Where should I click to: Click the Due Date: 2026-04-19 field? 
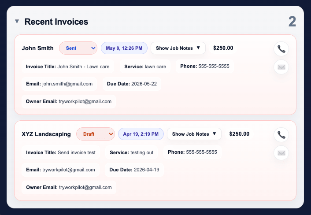(x=134, y=170)
